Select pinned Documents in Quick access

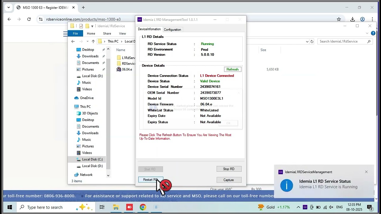point(90,63)
